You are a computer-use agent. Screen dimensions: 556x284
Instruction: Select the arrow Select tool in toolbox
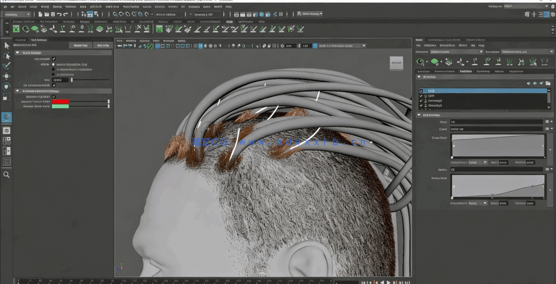tap(7, 45)
